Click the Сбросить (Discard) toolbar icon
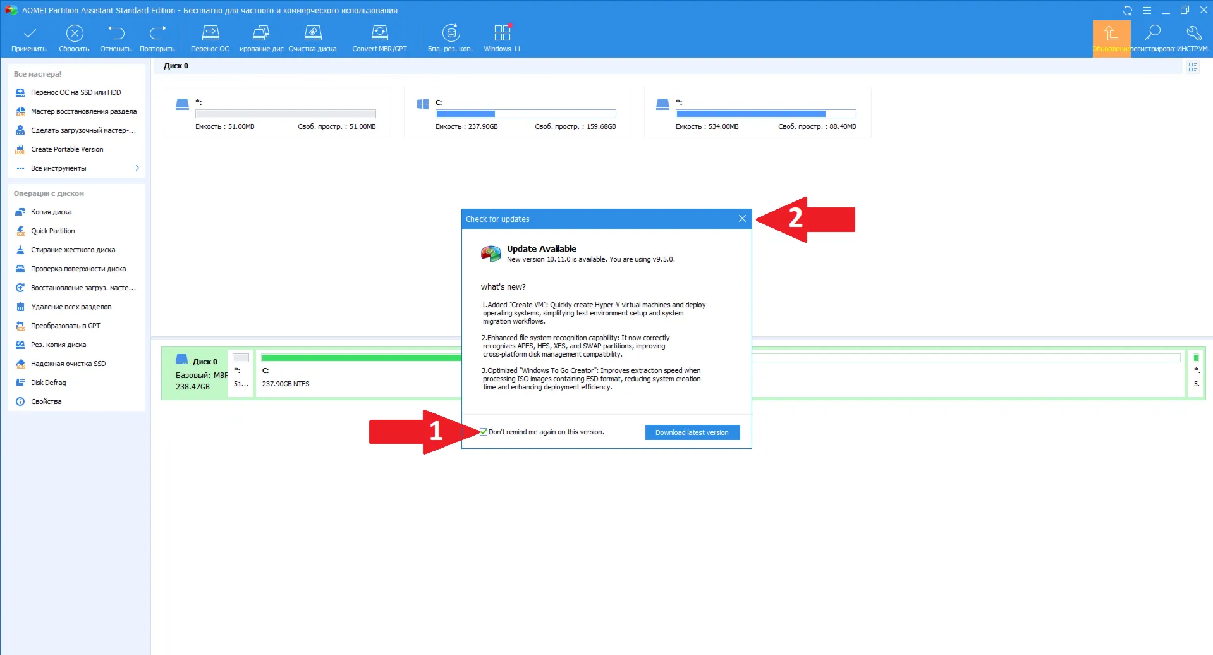Viewport: 1213px width, 655px height. tap(74, 39)
